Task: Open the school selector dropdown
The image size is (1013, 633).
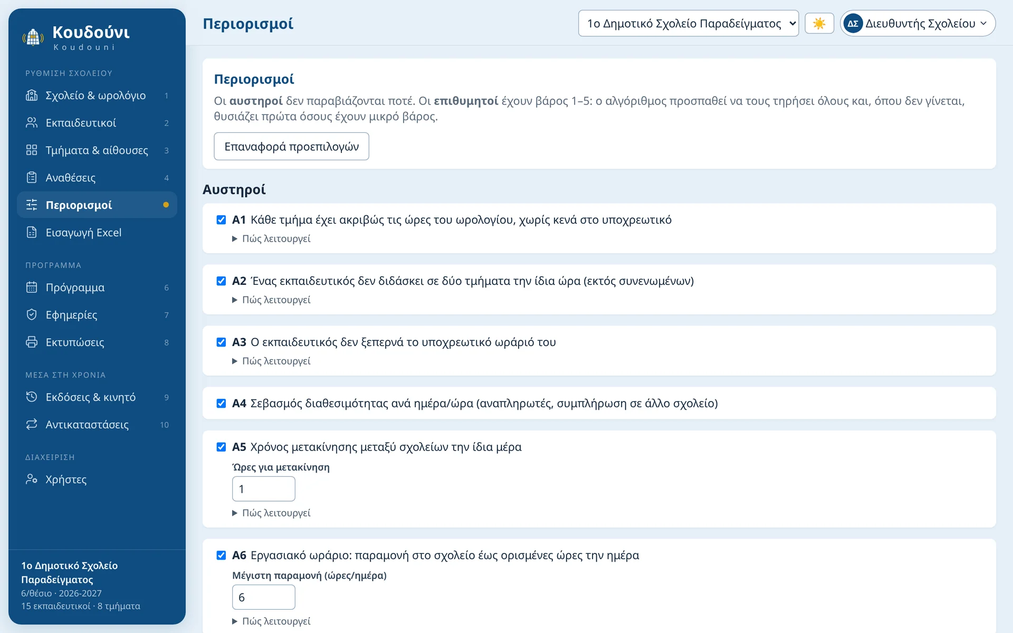Action: (688, 23)
